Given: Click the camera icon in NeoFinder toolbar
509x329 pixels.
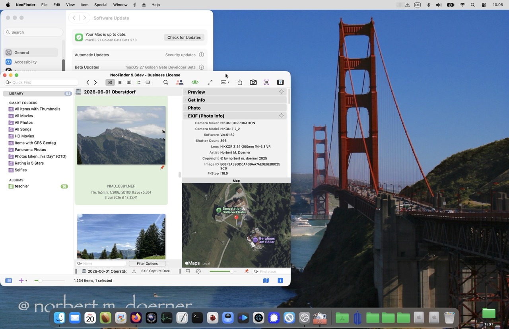Looking at the screenshot, I should point(253,82).
